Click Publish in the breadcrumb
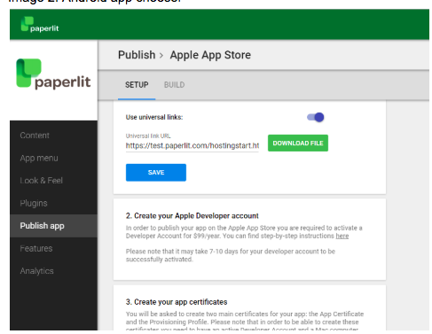432x334 pixels. click(x=137, y=55)
